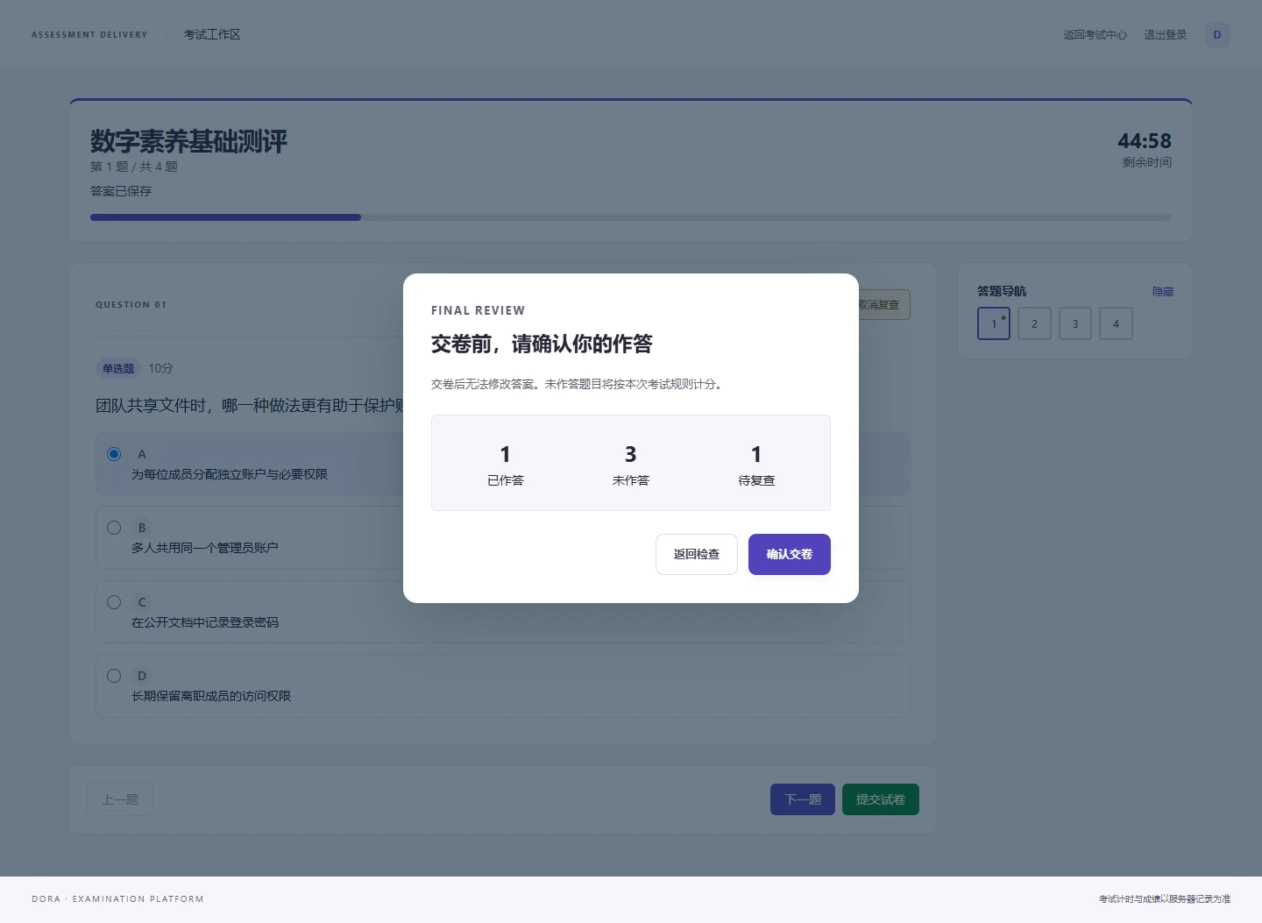
Task: Click the green 提交试卷 button
Action: click(881, 799)
